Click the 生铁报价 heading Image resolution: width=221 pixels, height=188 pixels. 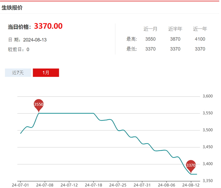tap(12, 7)
